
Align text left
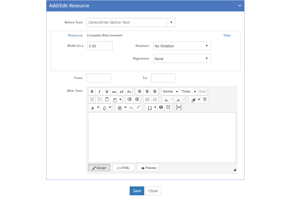(140, 92)
